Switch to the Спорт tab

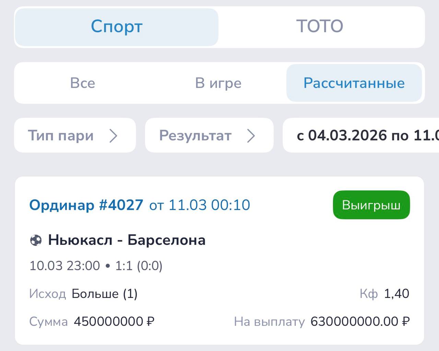pos(117,27)
